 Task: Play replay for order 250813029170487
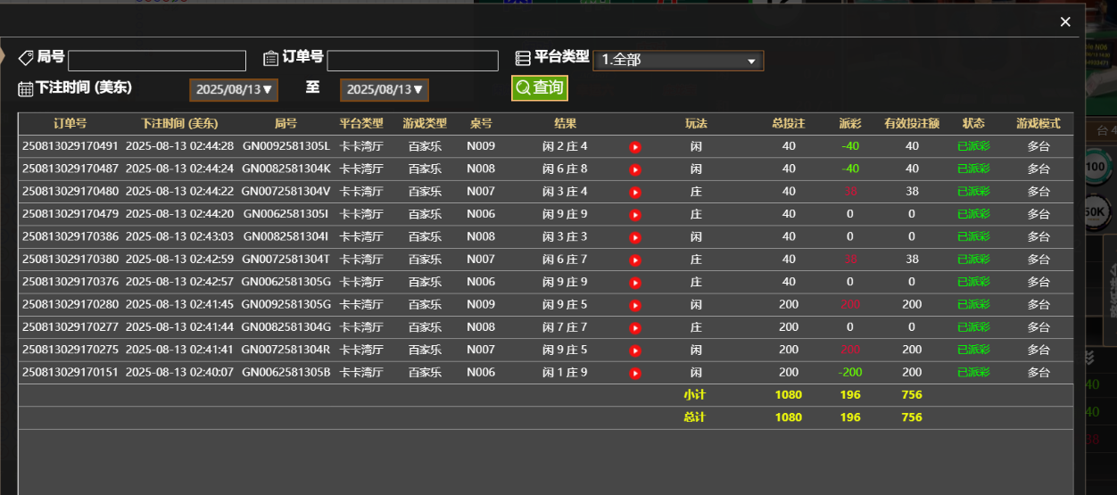point(635,169)
